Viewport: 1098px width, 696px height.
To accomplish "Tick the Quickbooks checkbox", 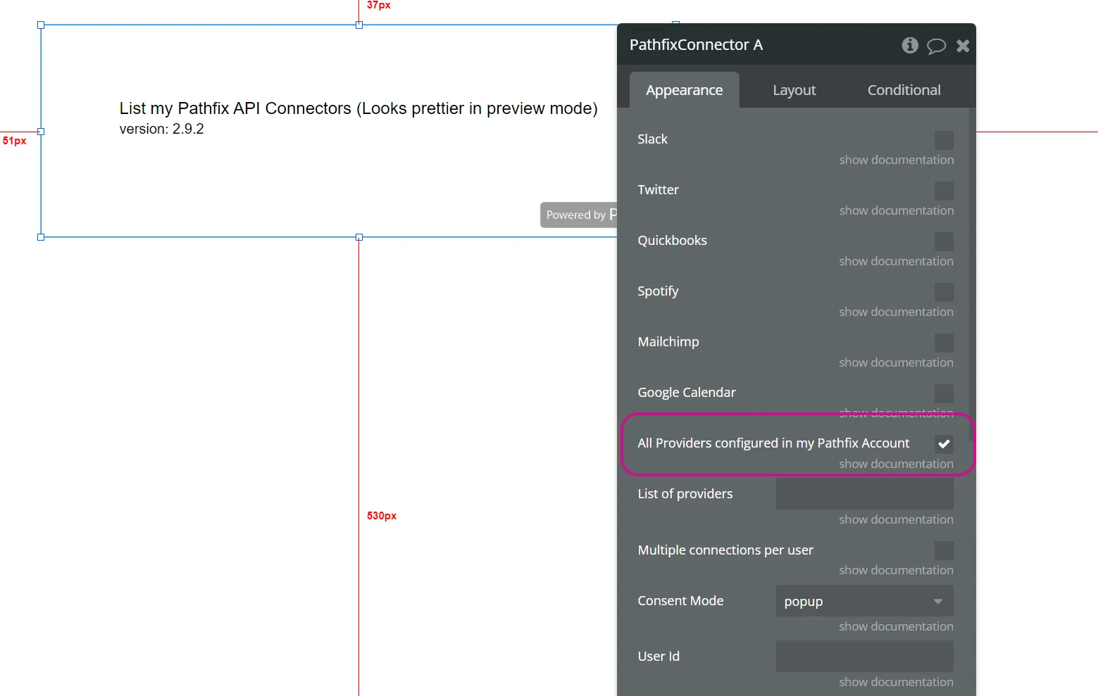I will tap(944, 241).
